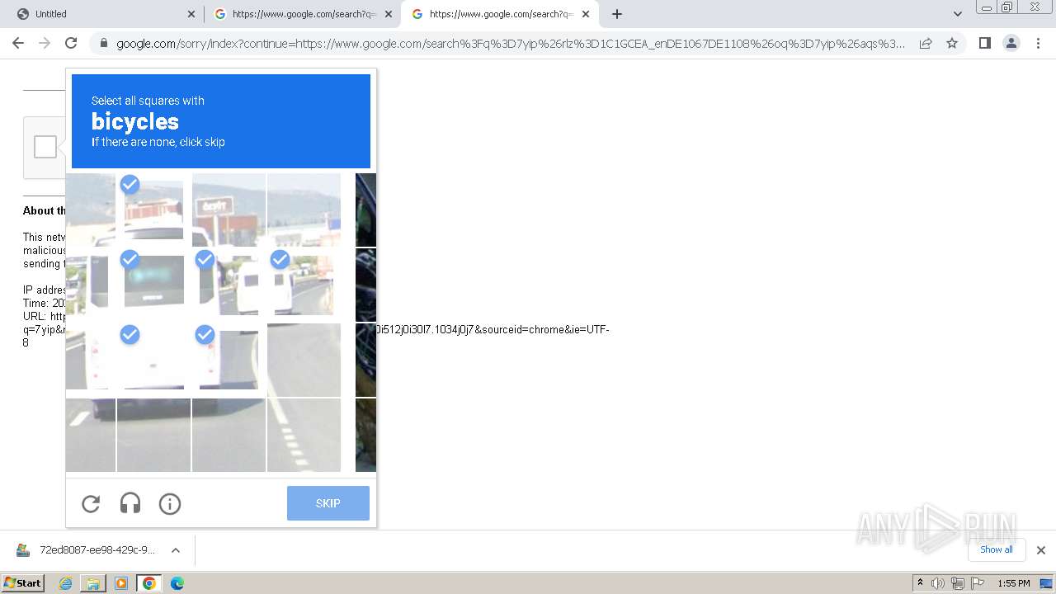Viewport: 1056px width, 594px height.
Task: Open Microsoft Edge from taskbar
Action: click(177, 583)
